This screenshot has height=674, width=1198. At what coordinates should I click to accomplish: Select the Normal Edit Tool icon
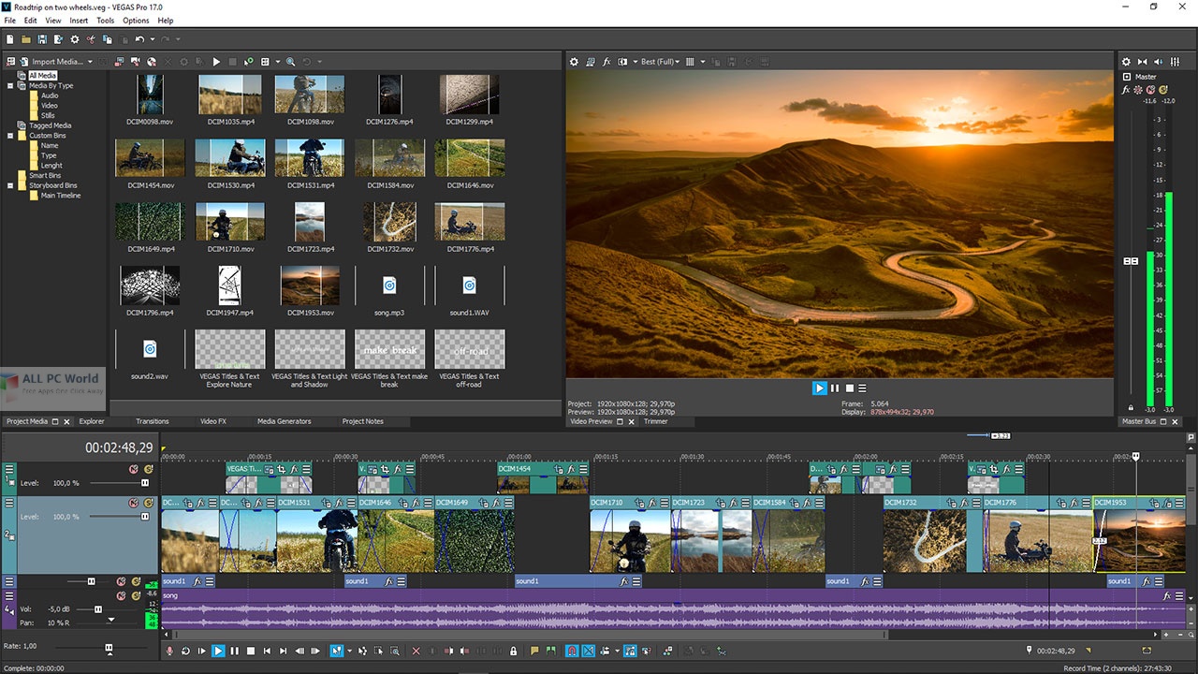[337, 651]
